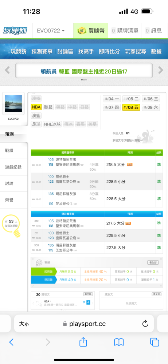Viewport: 168px width, 364px height.
Task: Open the 買噱幣 buy coins button
Action: tap(91, 31)
